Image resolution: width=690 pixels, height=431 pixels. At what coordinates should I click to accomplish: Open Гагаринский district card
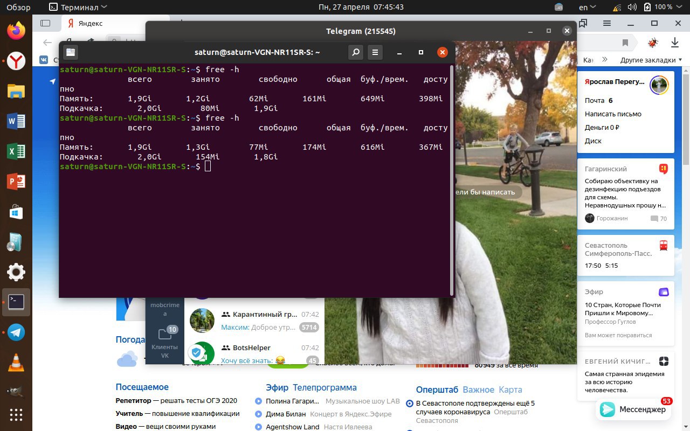pyautogui.click(x=626, y=194)
